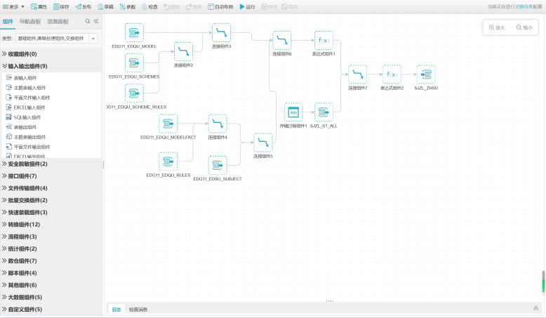Run the flow with 运行 button
This screenshot has width=546, height=318.
tap(247, 6)
